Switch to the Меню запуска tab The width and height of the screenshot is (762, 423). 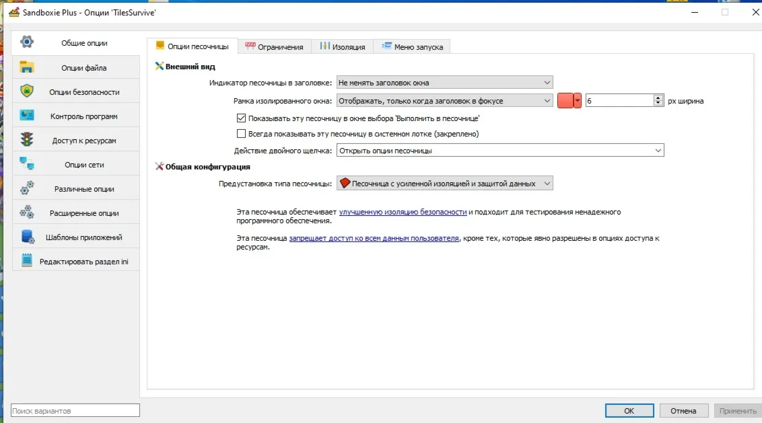click(412, 46)
